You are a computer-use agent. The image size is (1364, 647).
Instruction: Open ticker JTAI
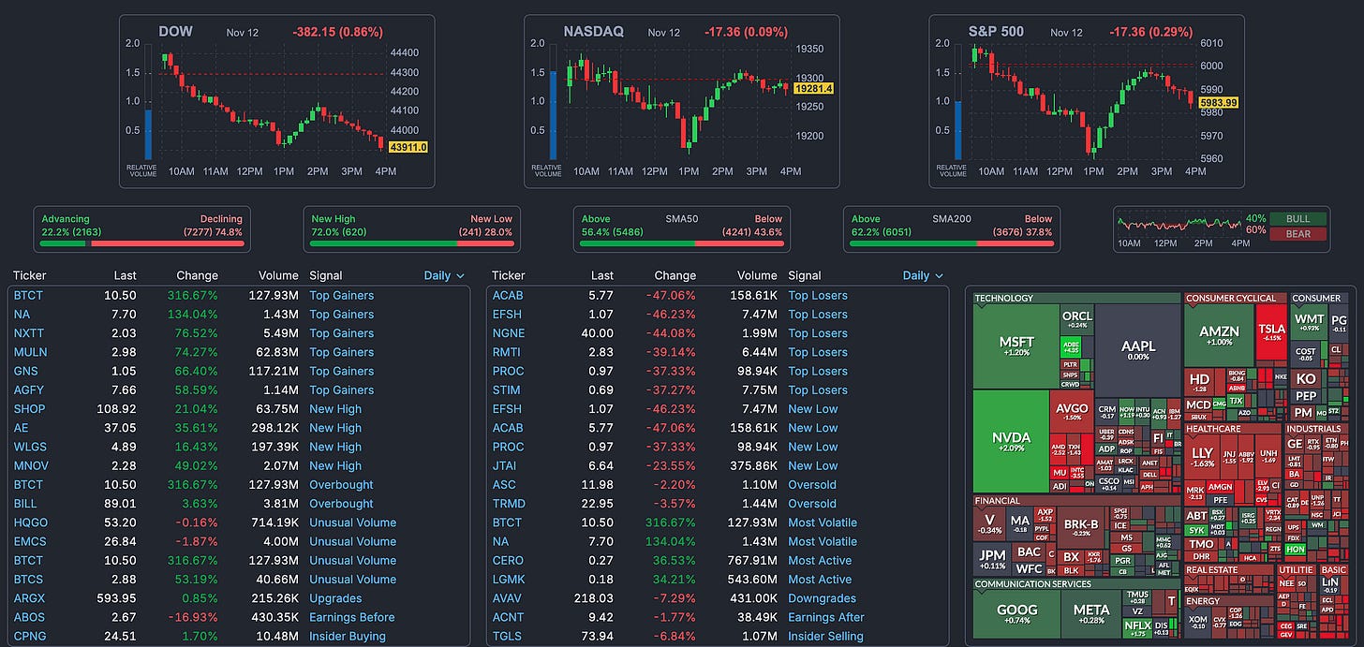(x=506, y=465)
